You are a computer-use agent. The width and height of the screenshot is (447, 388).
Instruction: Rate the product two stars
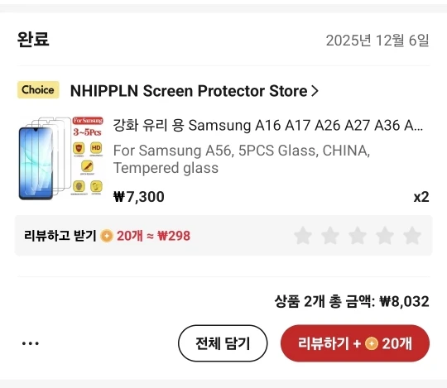(330, 236)
